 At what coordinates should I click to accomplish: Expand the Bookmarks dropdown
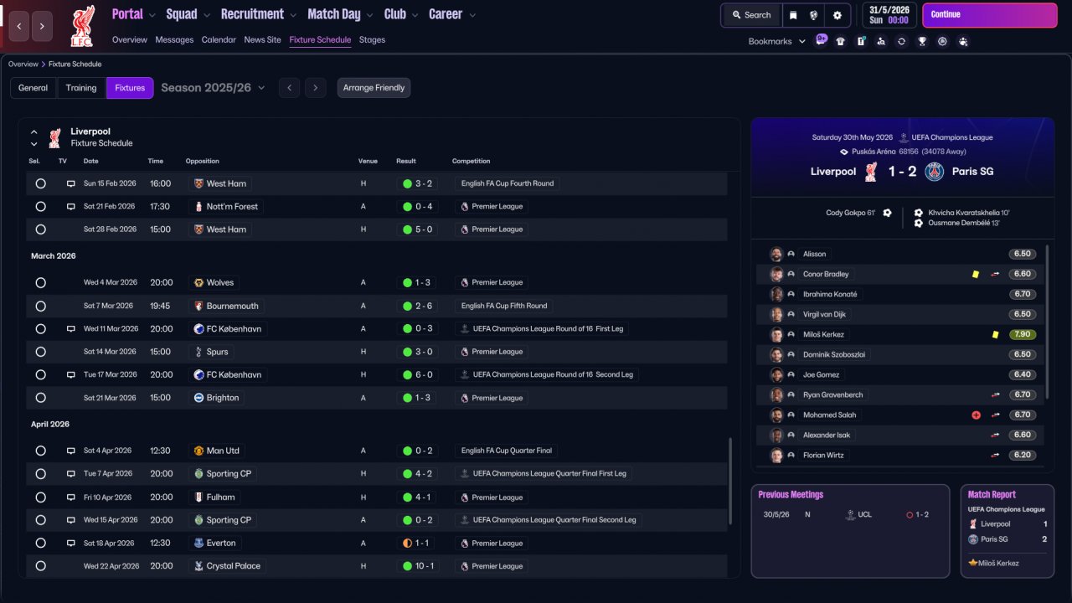776,41
